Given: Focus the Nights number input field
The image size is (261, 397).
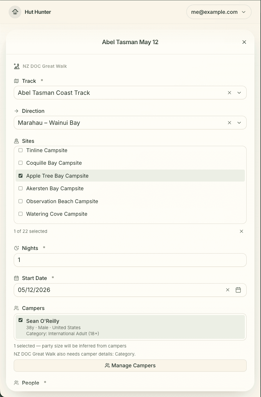Looking at the screenshot, I should point(130,260).
